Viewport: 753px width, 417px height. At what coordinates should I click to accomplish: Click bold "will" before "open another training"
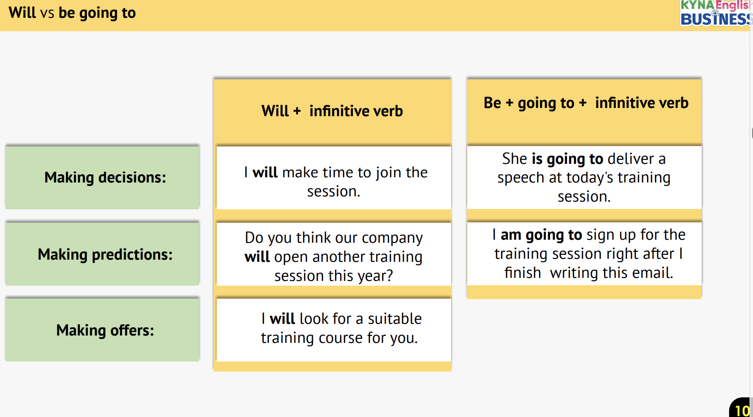coord(257,257)
